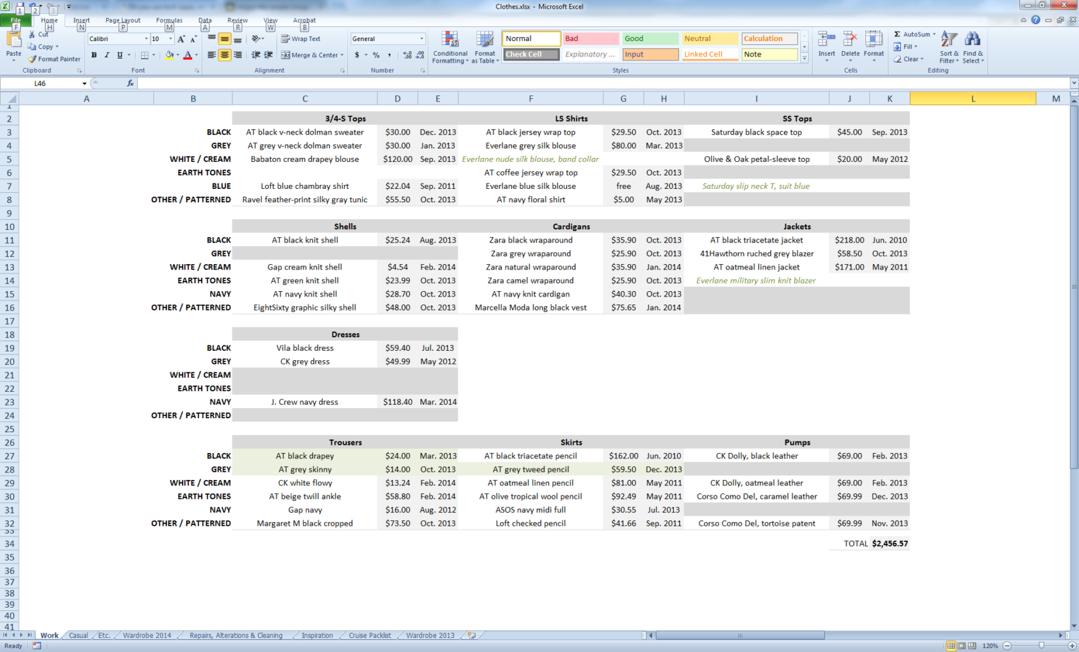Open Sort & Filter
This screenshot has height=652, width=1079.
coord(949,47)
